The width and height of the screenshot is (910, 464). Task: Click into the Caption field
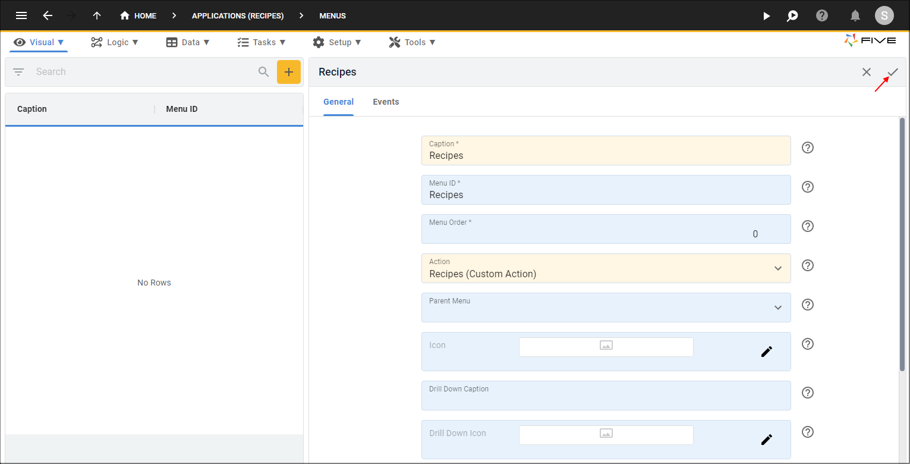tap(606, 151)
